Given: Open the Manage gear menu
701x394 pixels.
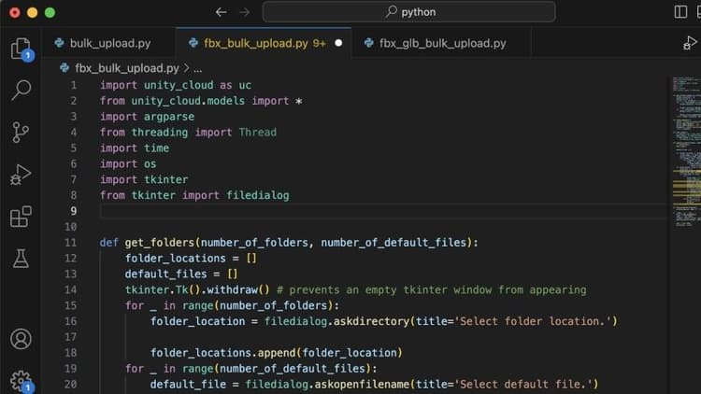Looking at the screenshot, I should click(20, 380).
